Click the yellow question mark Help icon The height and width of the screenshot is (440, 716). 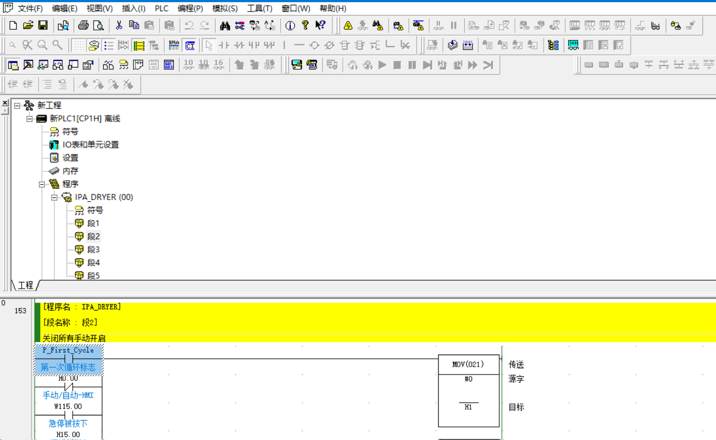click(x=305, y=25)
